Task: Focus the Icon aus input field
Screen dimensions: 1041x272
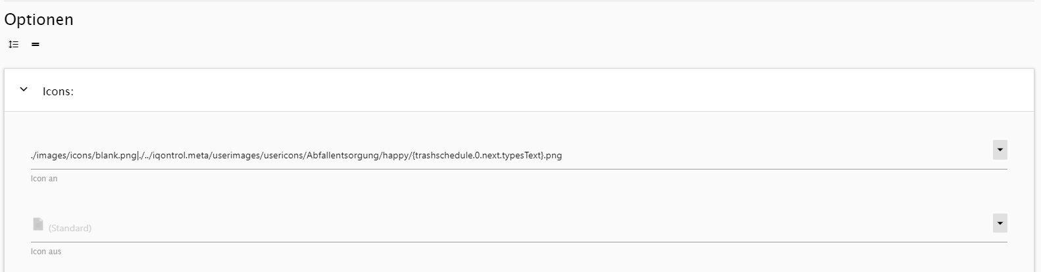Action: (526, 228)
